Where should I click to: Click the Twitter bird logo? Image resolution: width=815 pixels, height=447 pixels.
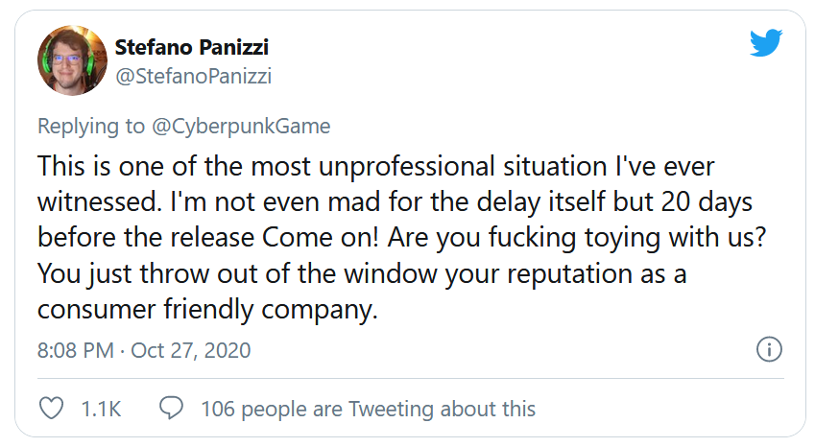click(x=768, y=44)
